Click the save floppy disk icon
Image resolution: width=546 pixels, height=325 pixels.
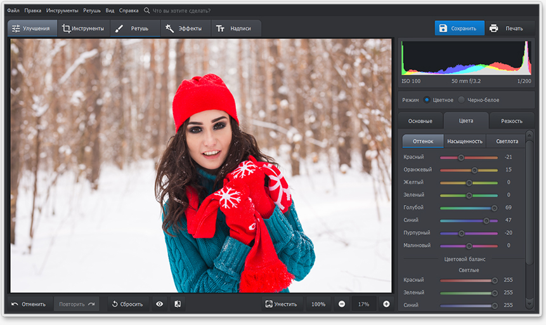(x=443, y=29)
